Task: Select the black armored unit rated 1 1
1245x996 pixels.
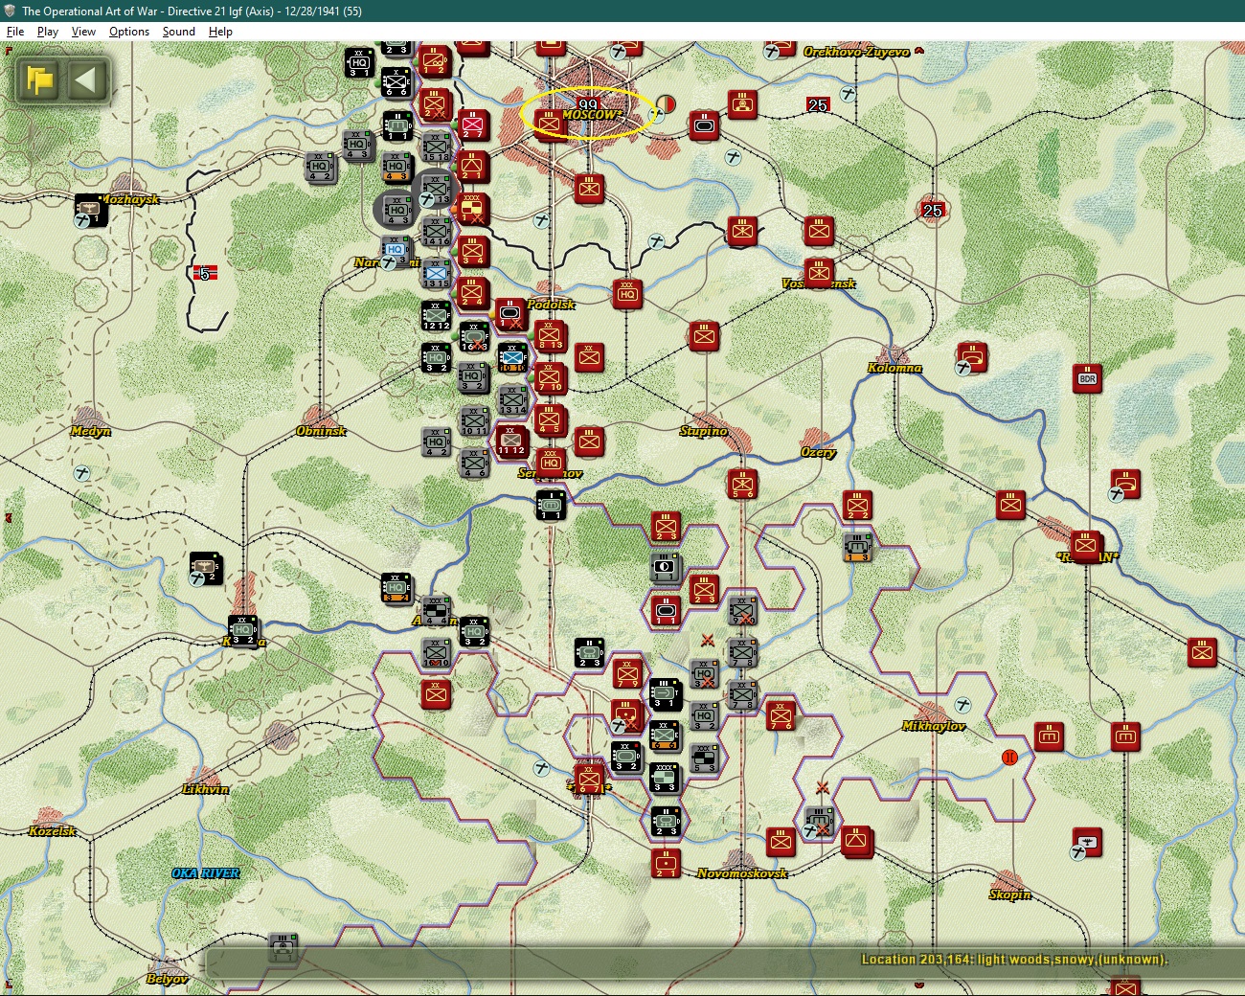Action: (x=550, y=504)
